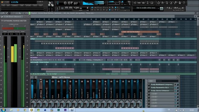Click the Render/export icon in toolbar
This screenshot has height=112, width=199.
[x=167, y=3]
